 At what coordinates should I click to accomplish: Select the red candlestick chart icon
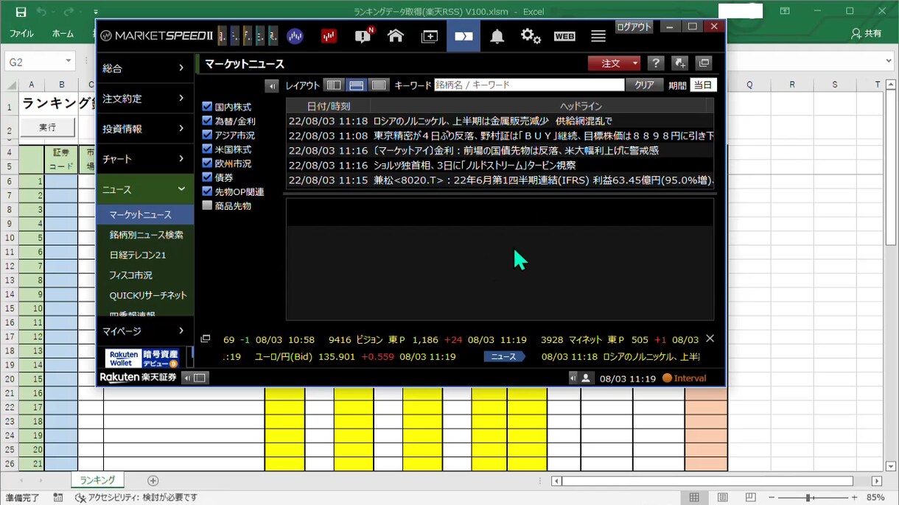pos(329,36)
